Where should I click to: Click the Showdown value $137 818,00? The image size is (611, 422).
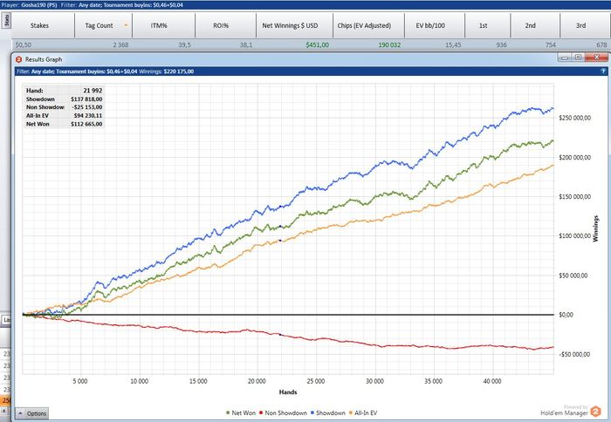click(x=86, y=99)
